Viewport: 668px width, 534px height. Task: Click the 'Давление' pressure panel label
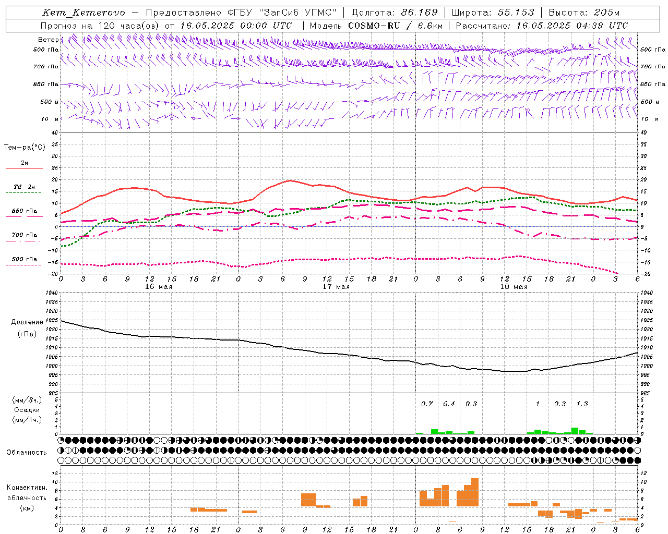coord(27,322)
